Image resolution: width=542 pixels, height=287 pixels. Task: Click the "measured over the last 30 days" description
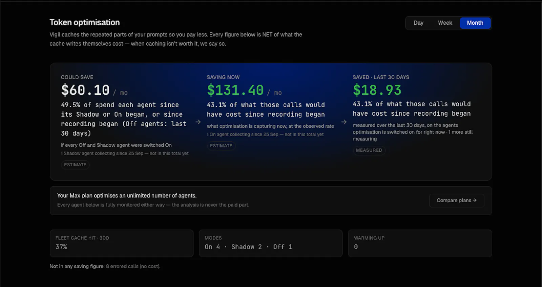(x=413, y=132)
